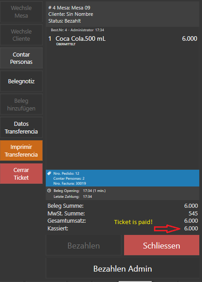Click the Beleg hinzufügen button
This screenshot has height=282, width=202.
(x=21, y=104)
